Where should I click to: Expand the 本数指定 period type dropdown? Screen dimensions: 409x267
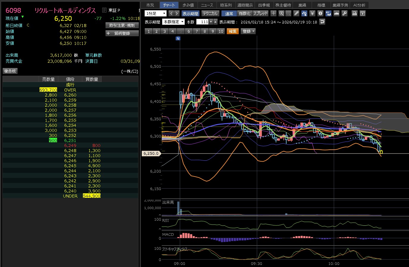pos(173,22)
